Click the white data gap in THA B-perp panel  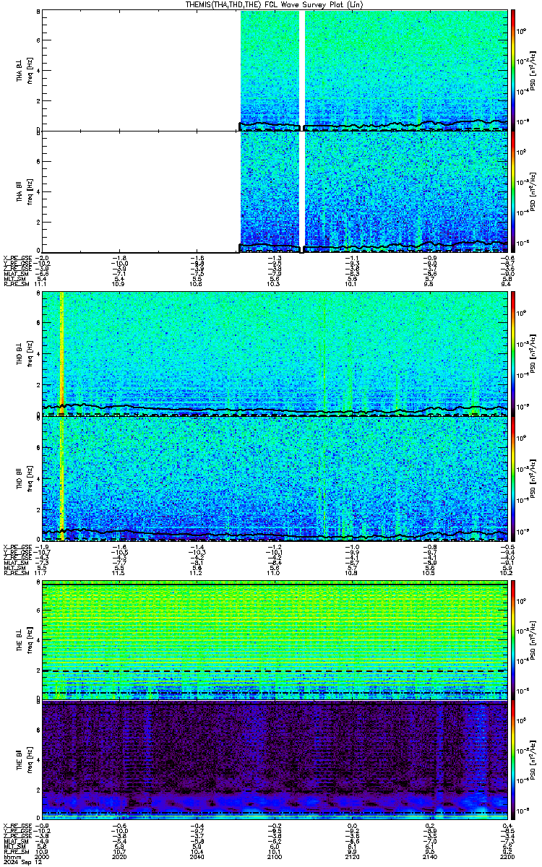tap(302, 69)
